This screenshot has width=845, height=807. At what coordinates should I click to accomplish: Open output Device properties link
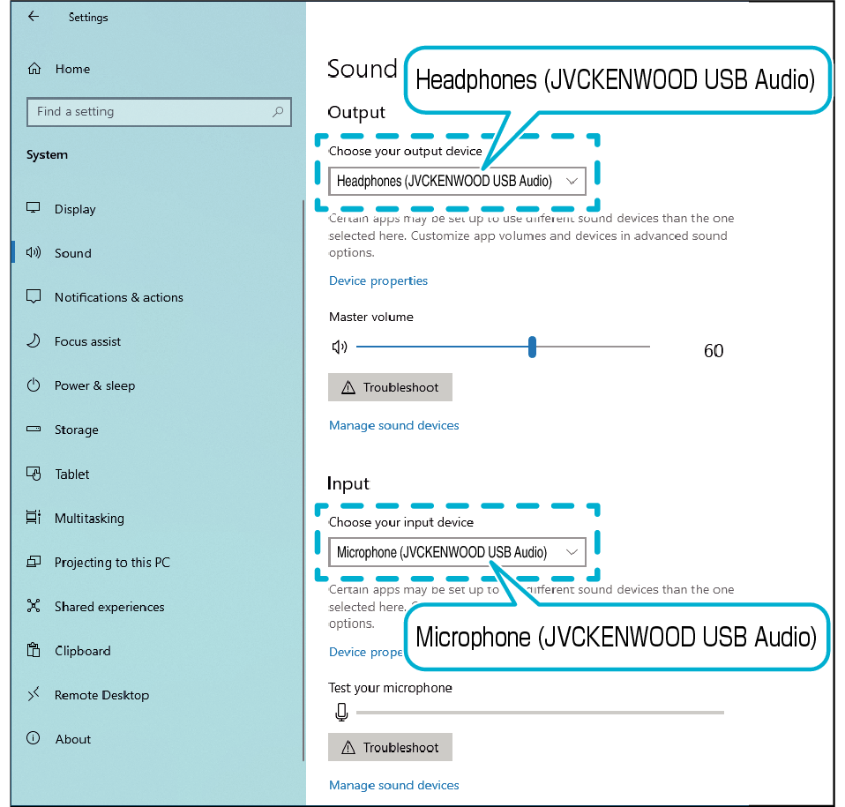(x=378, y=280)
